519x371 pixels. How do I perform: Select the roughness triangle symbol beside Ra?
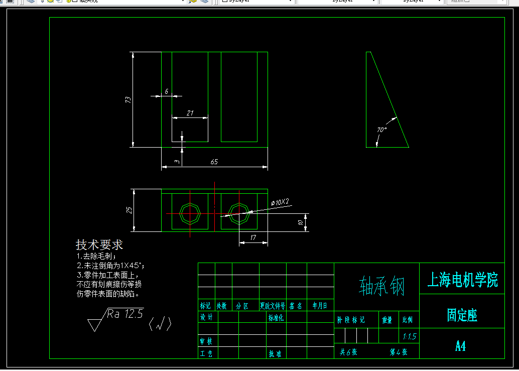[95, 325]
